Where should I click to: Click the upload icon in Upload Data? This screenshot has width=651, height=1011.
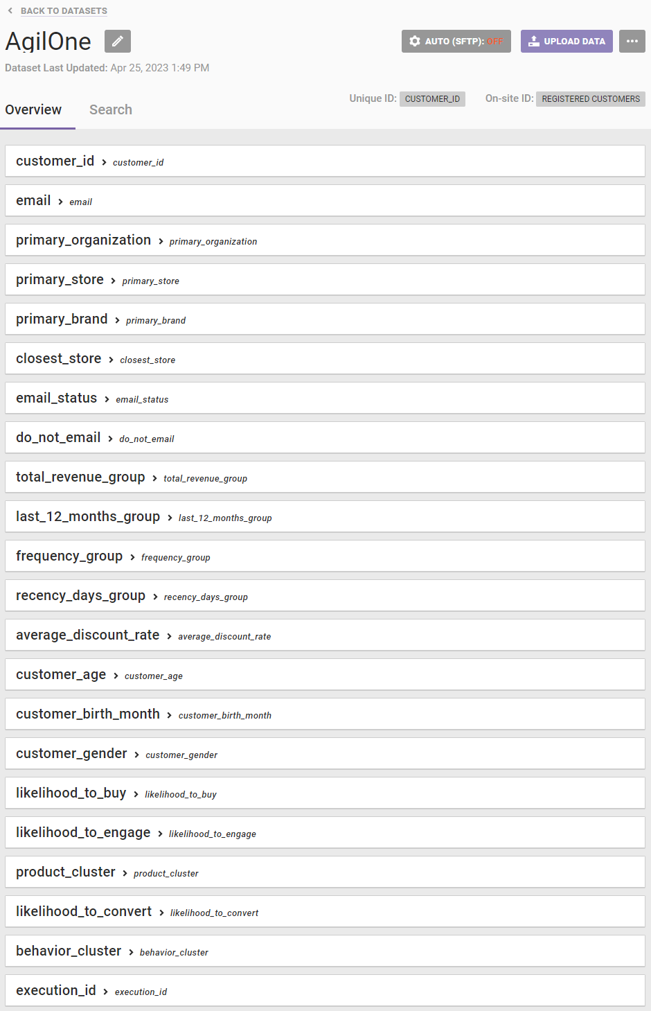click(x=533, y=42)
